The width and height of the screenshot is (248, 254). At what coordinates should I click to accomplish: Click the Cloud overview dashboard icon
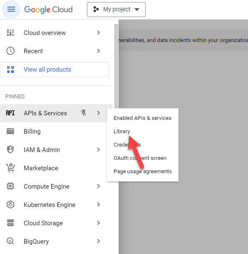coord(10,32)
